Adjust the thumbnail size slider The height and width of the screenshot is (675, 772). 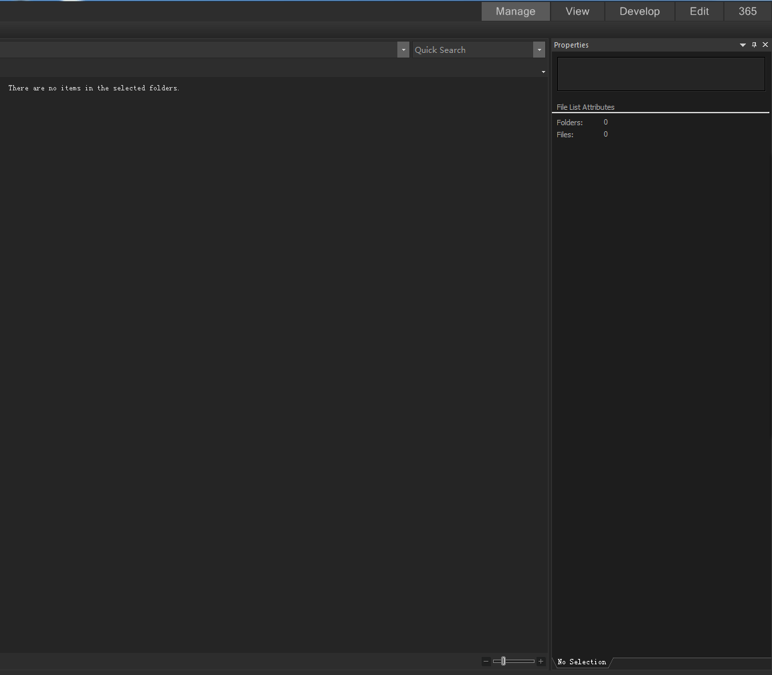(x=503, y=661)
